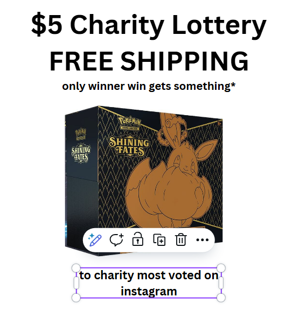Click the Pokémon logo on the box front
299x311 pixels.
[130, 123]
